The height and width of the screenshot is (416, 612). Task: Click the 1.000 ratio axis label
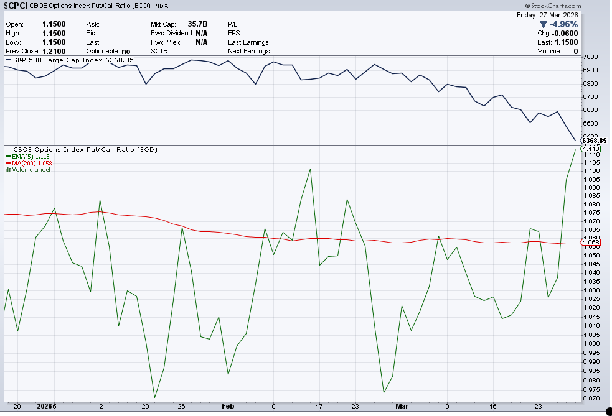point(591,343)
